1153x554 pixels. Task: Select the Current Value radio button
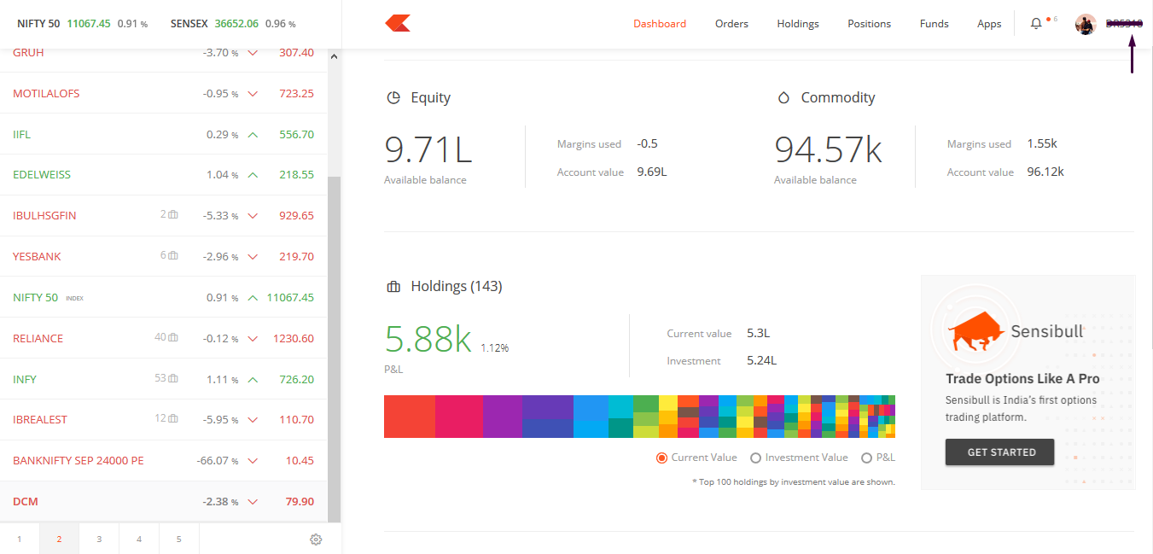[x=661, y=458]
